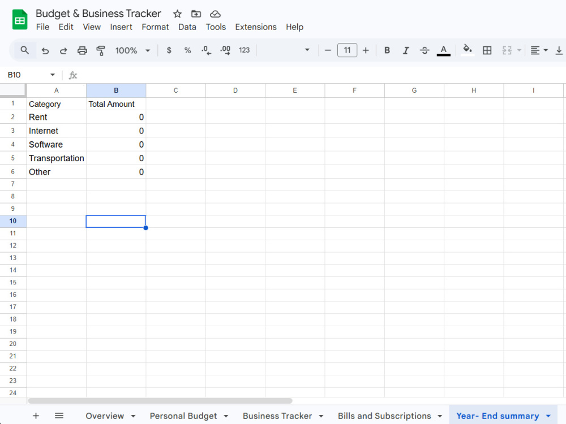
Task: Click the move to folder icon
Action: (196, 14)
